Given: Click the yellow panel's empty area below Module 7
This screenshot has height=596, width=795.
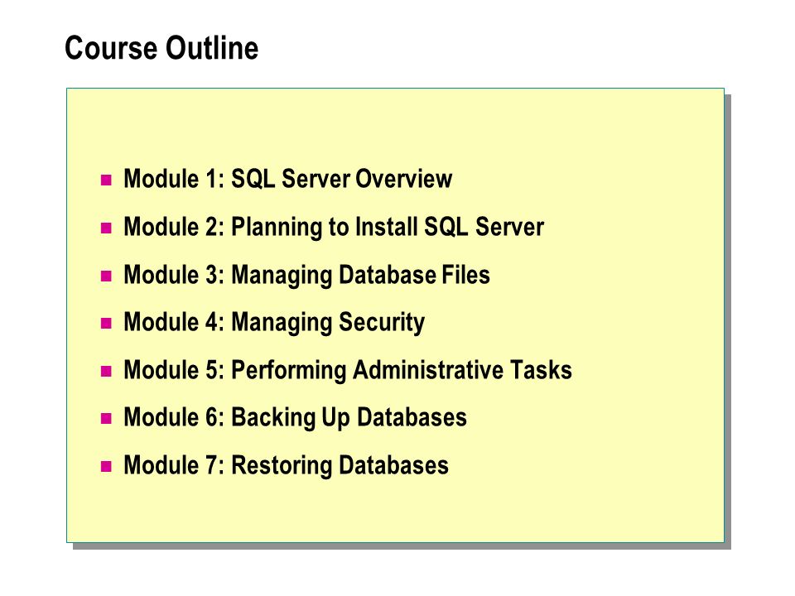Looking at the screenshot, I should [x=396, y=511].
